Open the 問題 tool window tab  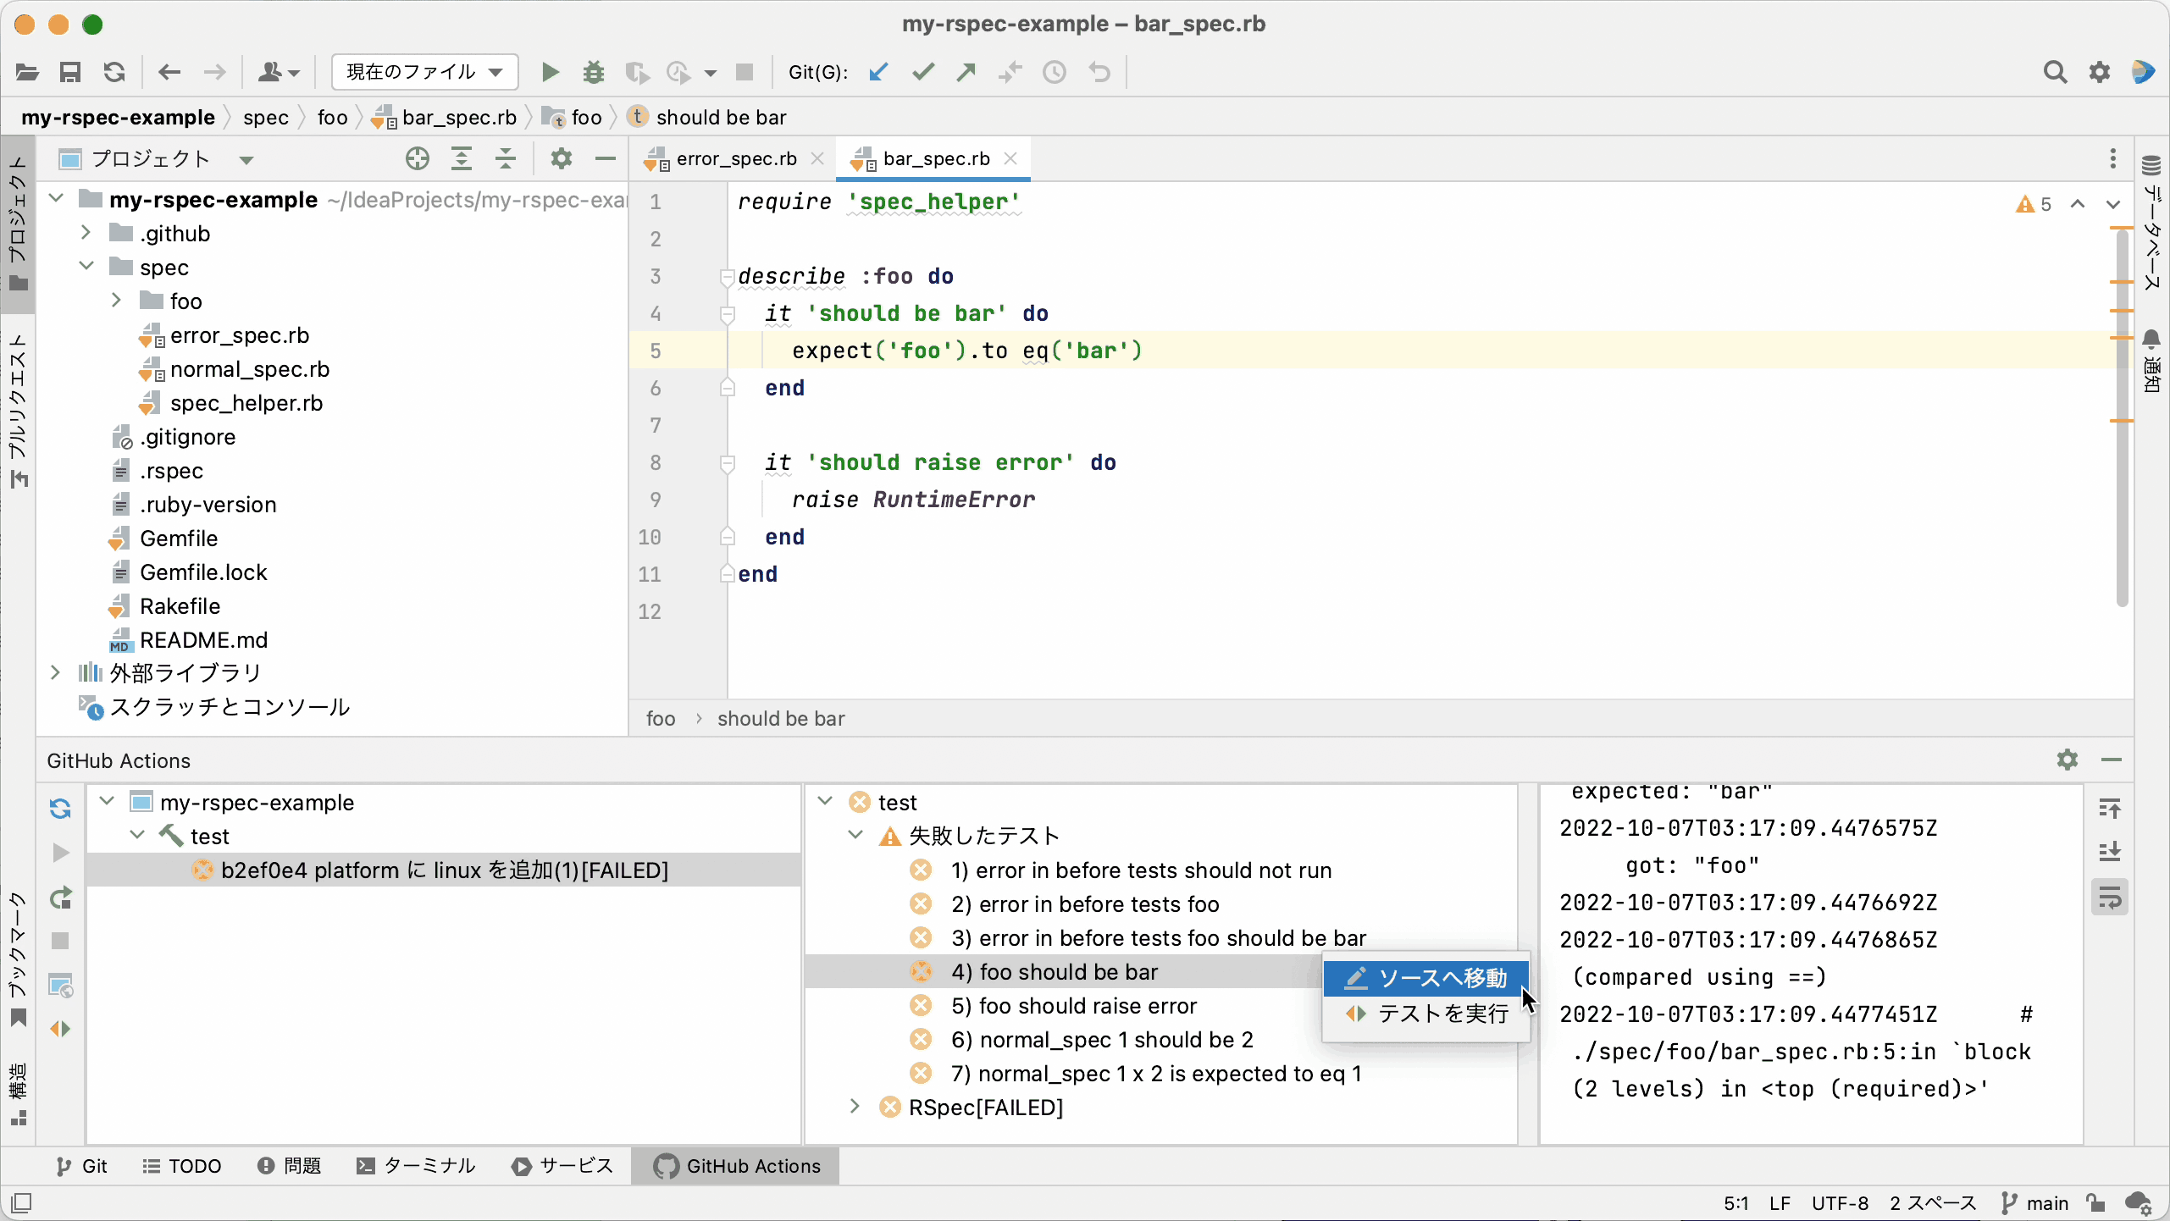click(x=289, y=1166)
